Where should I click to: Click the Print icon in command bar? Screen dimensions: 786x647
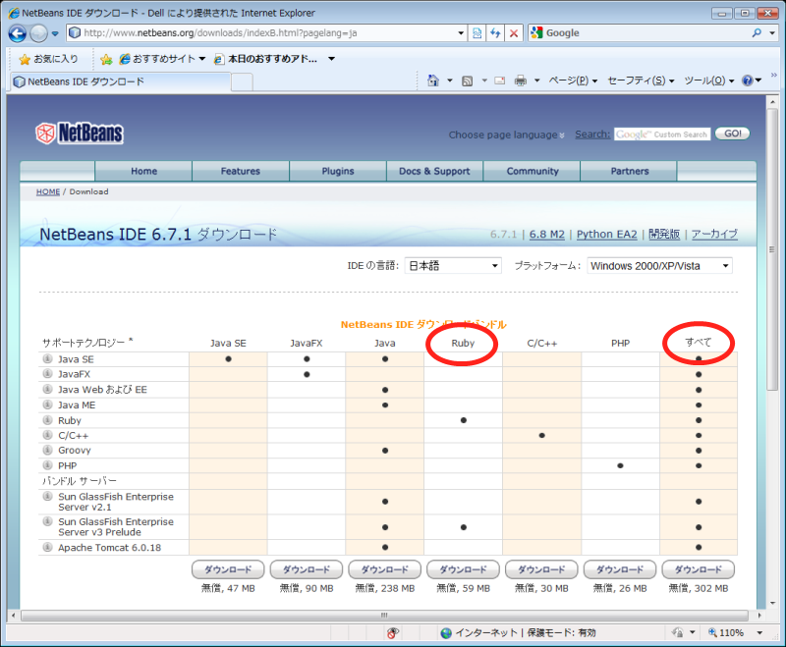click(521, 81)
